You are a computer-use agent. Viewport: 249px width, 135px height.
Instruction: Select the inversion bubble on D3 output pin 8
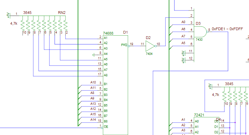(207, 32)
